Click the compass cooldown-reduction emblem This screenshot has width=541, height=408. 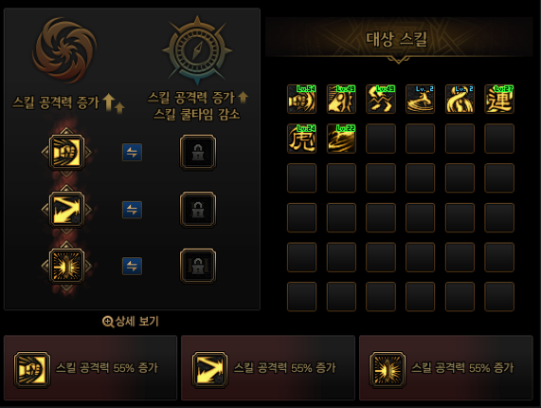point(197,50)
